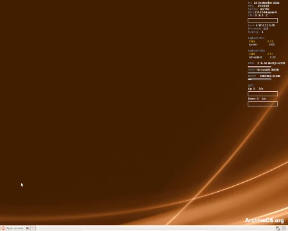Screen dimensions: 288x231
Task: Click the '19 September 2025' date text
Action: [x=266, y=3]
